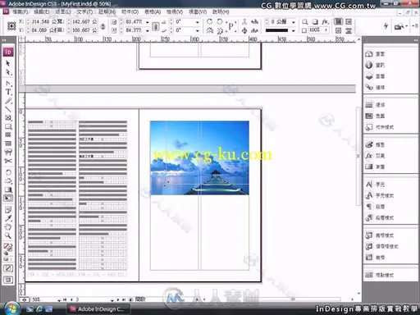The image size is (420, 315).
Task: Select the Eyedropper tool
Action: 8,218
